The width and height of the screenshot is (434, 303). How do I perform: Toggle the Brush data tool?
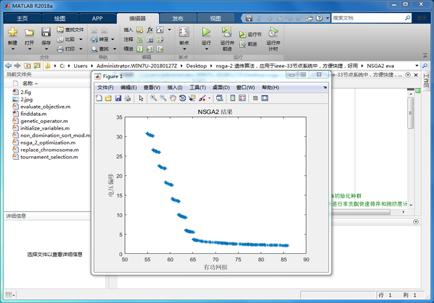coord(202,98)
